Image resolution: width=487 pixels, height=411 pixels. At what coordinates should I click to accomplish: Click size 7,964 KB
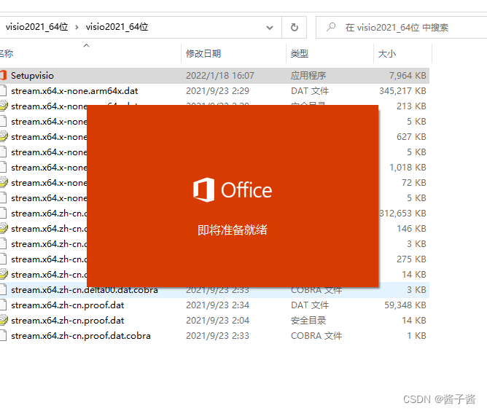[408, 76]
